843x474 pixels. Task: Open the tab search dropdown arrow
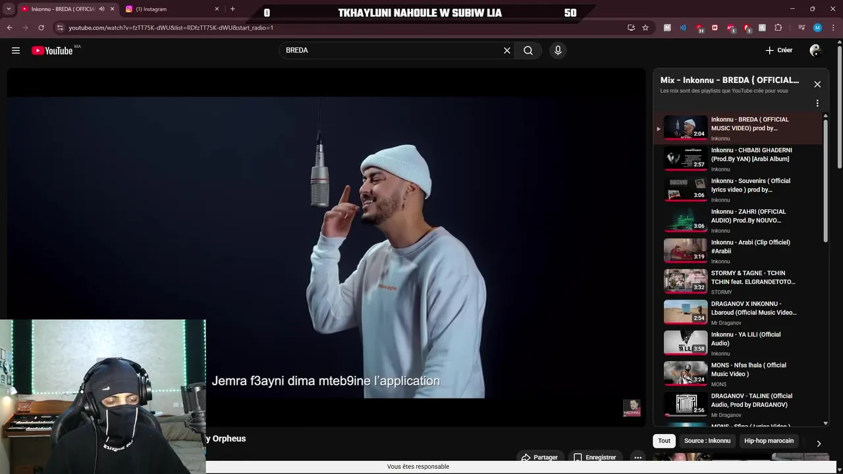pos(9,9)
